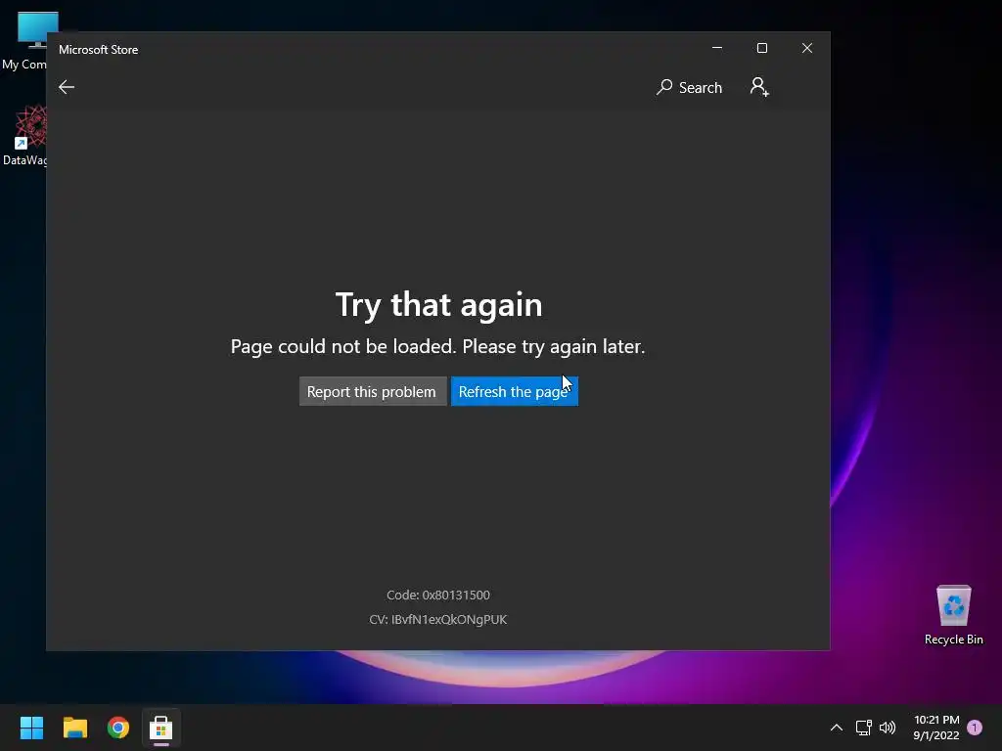Select the Recycle Bin desktop icon
Viewport: 1002px width, 751px height.
coord(953,614)
